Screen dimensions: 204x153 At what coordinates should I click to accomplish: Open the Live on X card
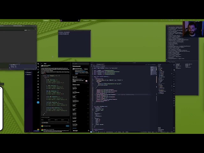[x=81, y=80]
